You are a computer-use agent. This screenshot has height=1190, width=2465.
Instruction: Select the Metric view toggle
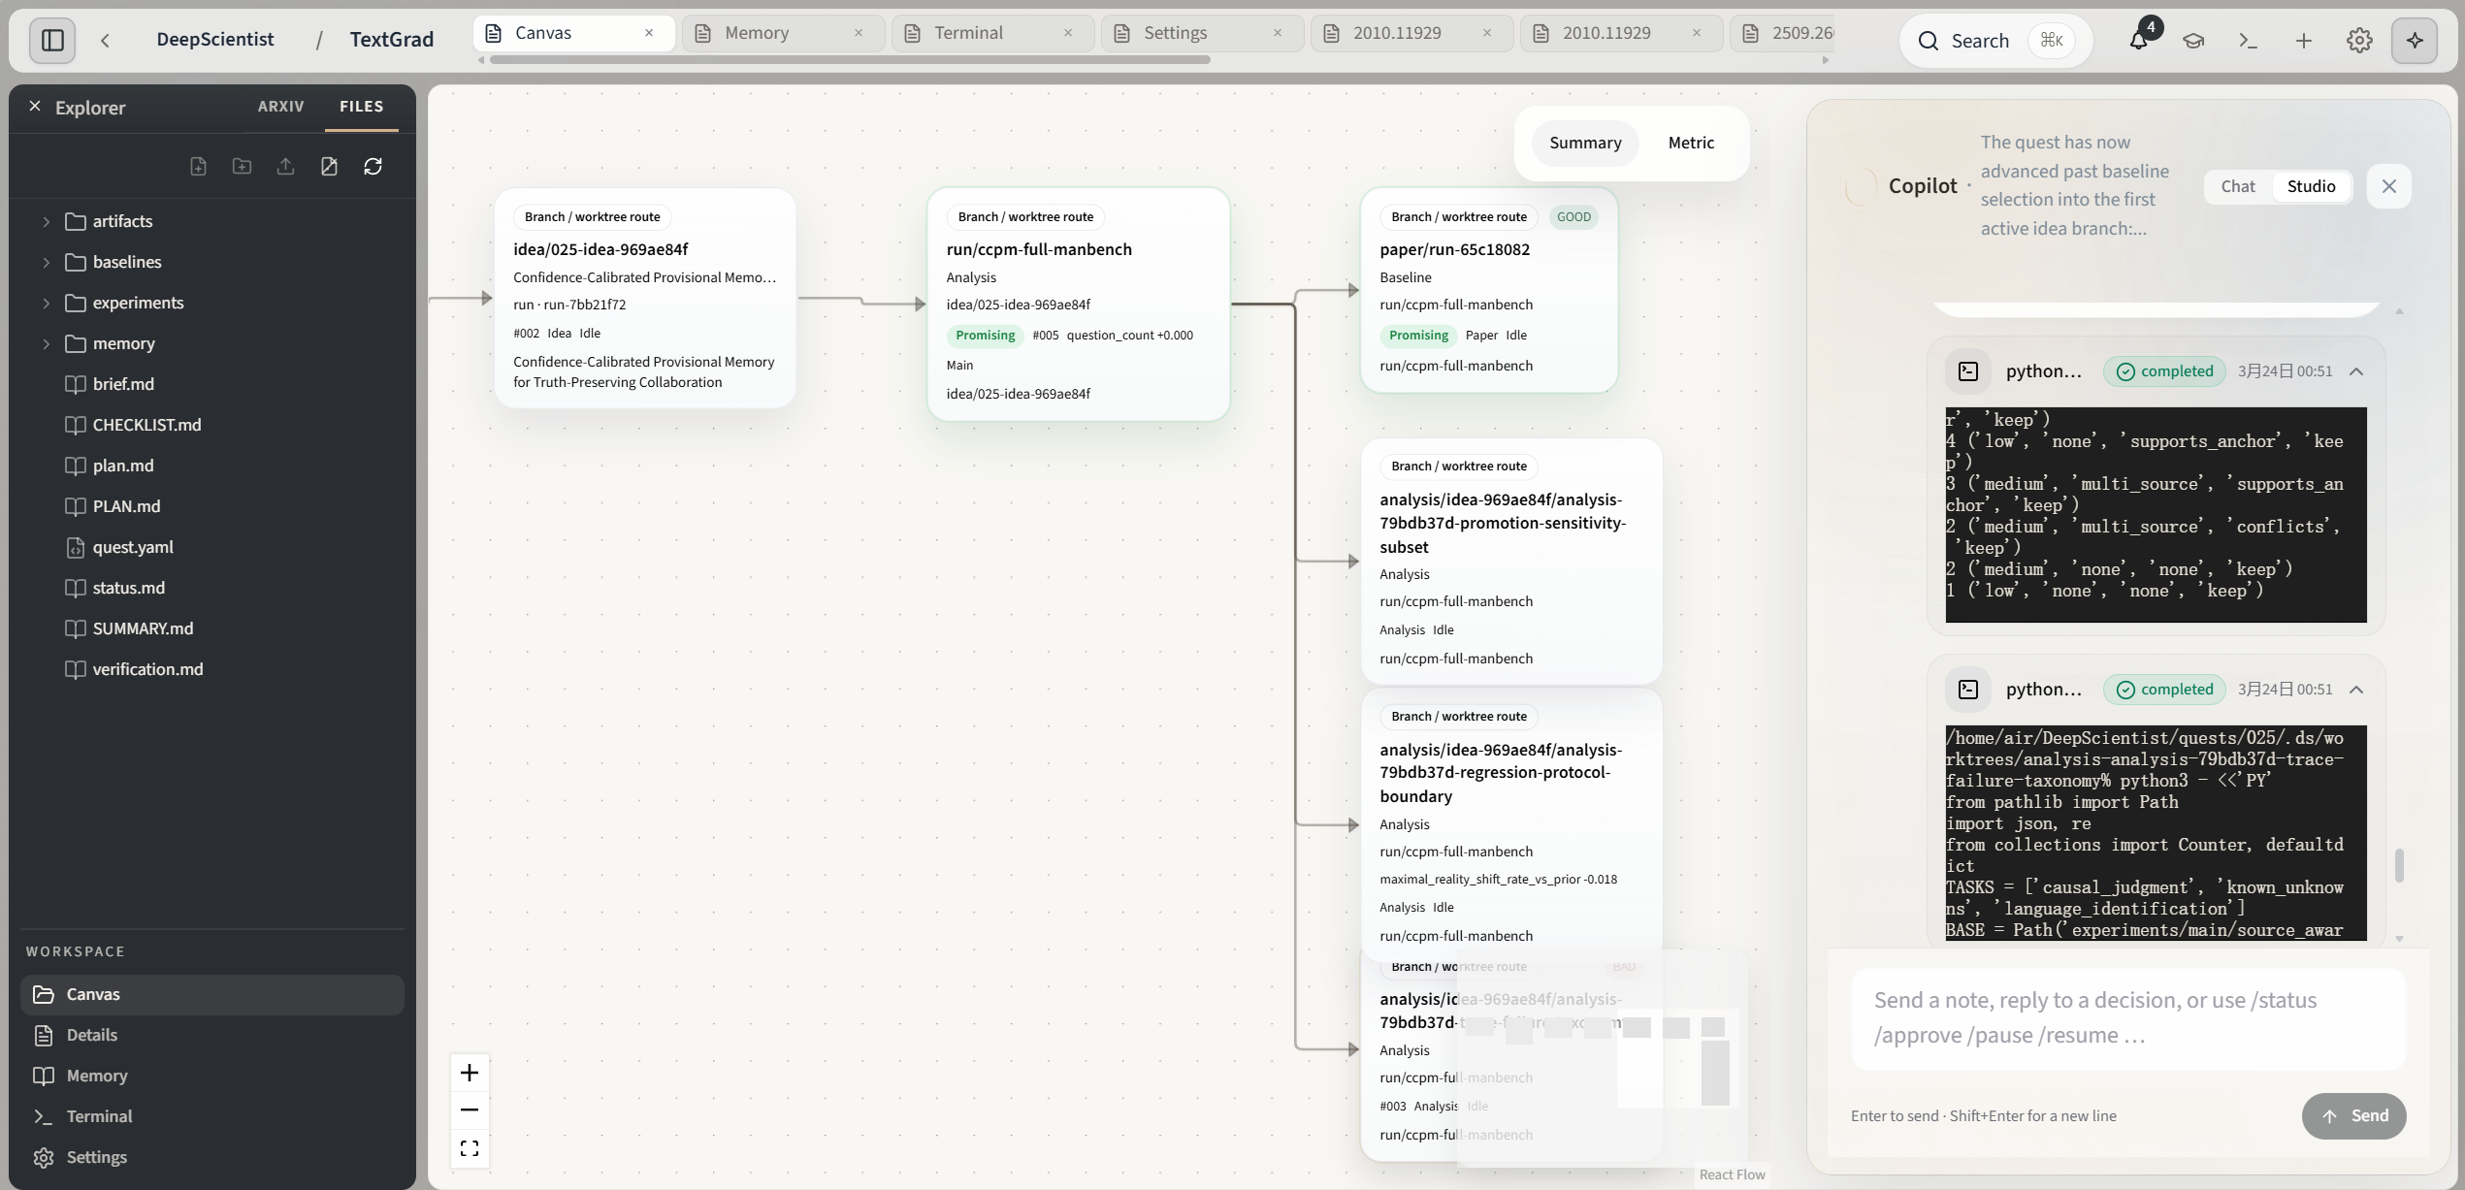pyautogui.click(x=1690, y=143)
